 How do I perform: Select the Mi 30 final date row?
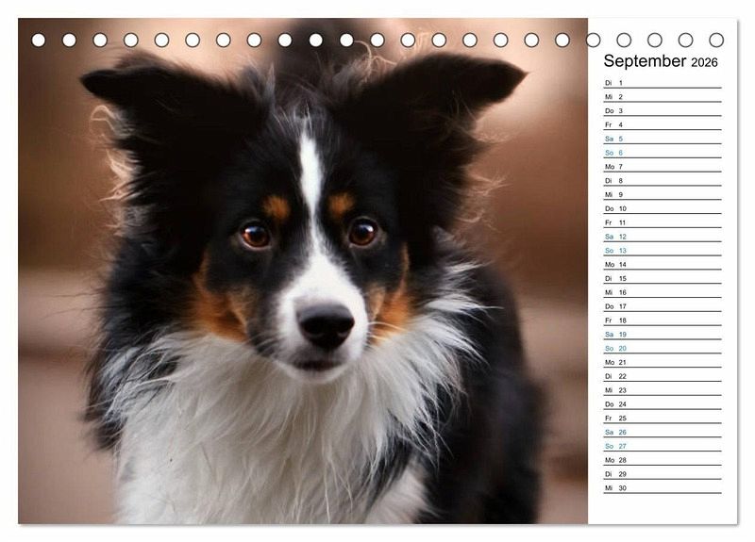[x=662, y=488]
